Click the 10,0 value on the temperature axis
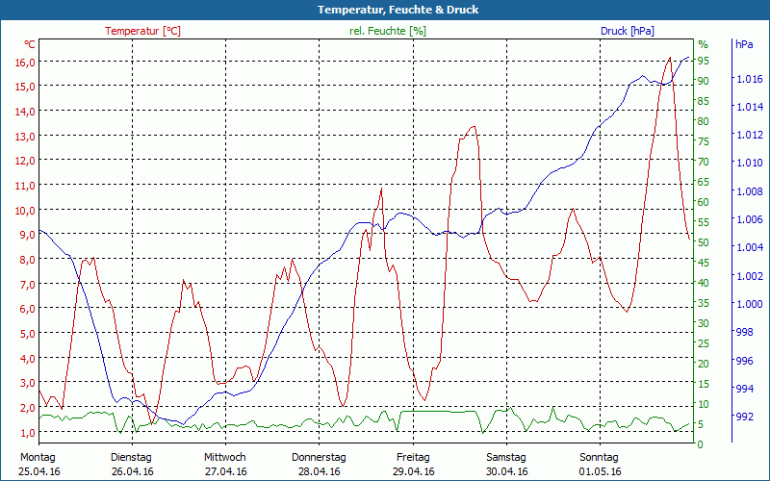 pyautogui.click(x=25, y=210)
